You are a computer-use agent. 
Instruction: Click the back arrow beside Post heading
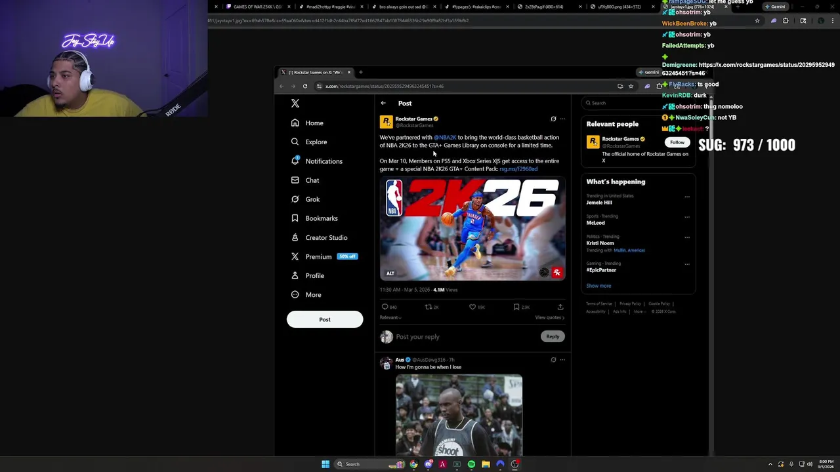[x=383, y=103]
